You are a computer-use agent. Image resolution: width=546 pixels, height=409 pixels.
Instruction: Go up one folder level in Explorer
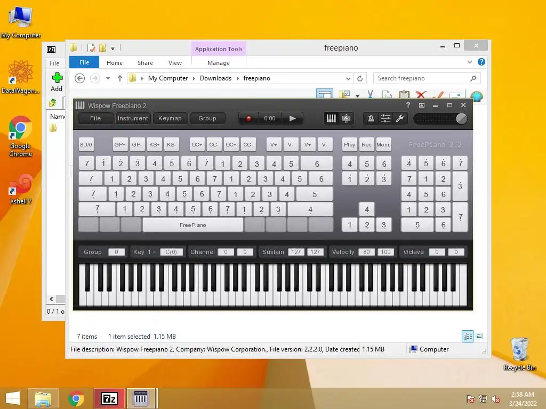[x=120, y=78]
